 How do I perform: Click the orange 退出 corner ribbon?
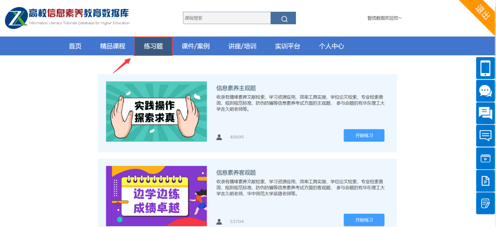(x=482, y=12)
